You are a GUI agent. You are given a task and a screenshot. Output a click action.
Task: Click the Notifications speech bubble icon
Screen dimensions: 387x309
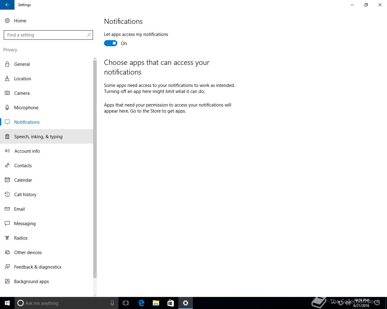pos(7,122)
